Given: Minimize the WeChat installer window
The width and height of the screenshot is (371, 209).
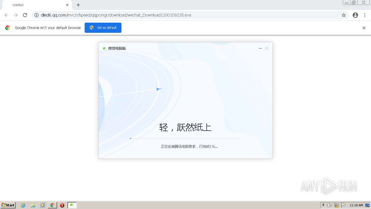Looking at the screenshot, I should (x=260, y=48).
